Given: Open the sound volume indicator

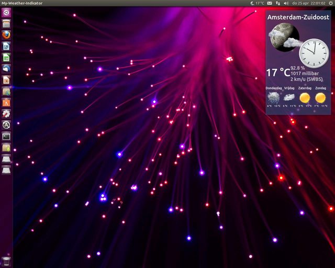Looking at the screenshot, I should click(x=286, y=3).
